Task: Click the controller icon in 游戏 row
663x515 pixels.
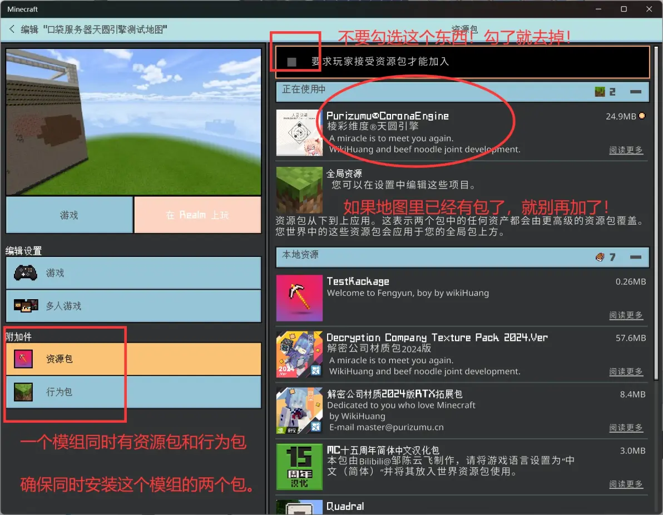Action: pos(26,273)
